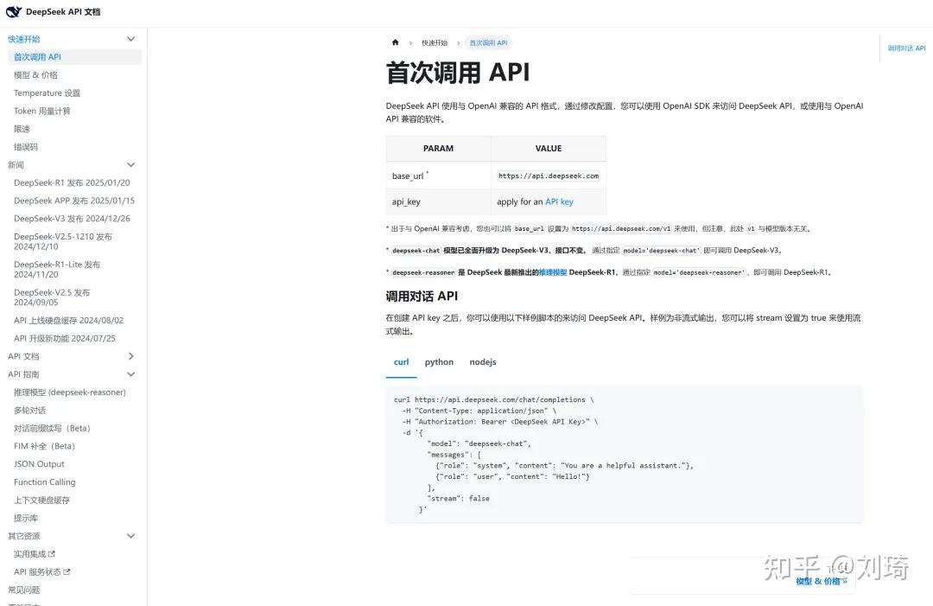This screenshot has width=933, height=606.
Task: Click the external-link icon beside API 服务状态
Action: pos(65,571)
